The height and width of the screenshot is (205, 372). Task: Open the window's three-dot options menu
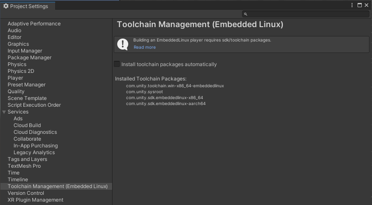[x=352, y=6]
